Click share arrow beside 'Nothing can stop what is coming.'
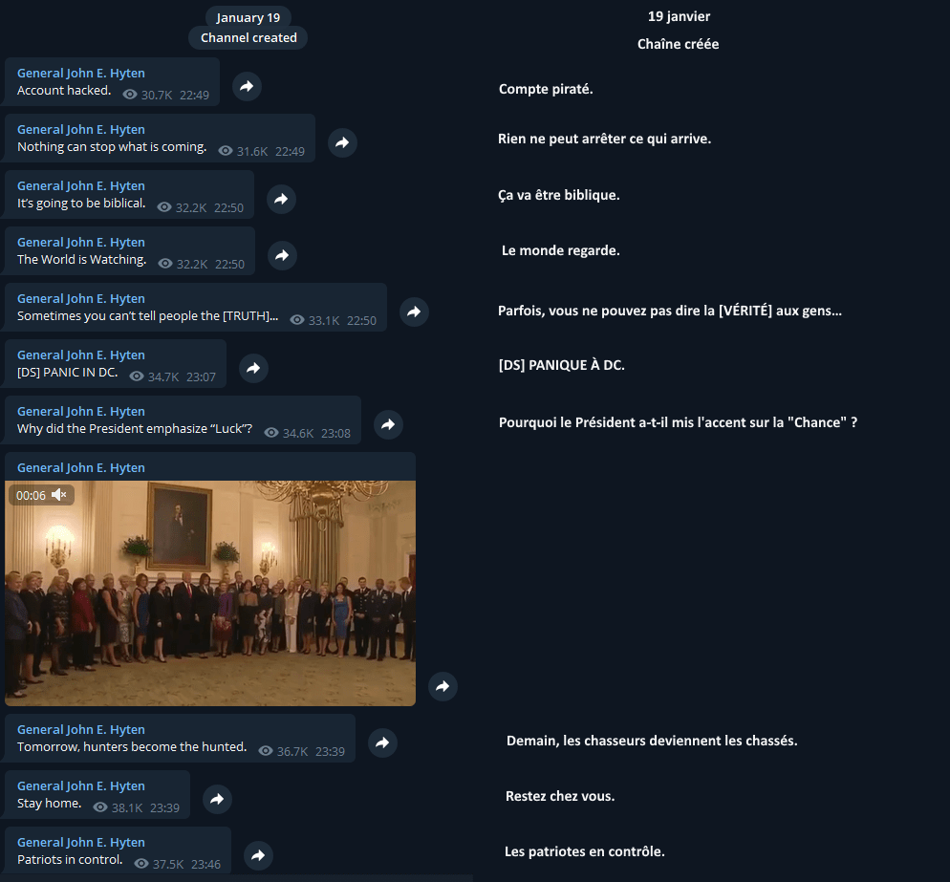This screenshot has width=950, height=882. pos(342,143)
